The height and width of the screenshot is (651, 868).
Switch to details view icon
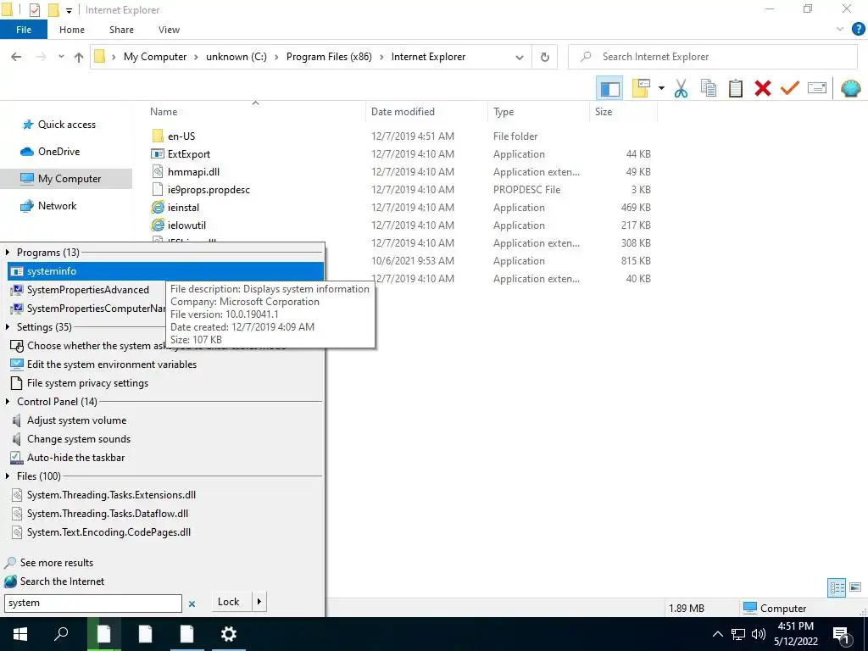click(837, 587)
